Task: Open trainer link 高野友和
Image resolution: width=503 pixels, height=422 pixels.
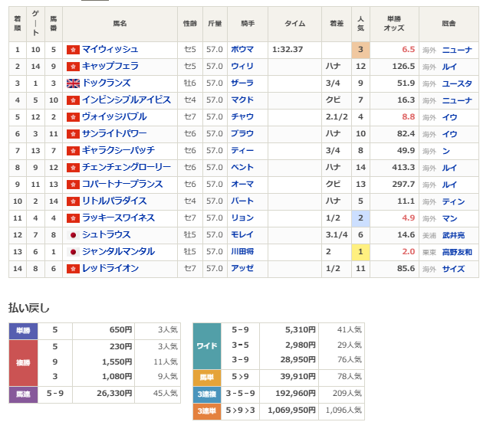Action: point(457,252)
